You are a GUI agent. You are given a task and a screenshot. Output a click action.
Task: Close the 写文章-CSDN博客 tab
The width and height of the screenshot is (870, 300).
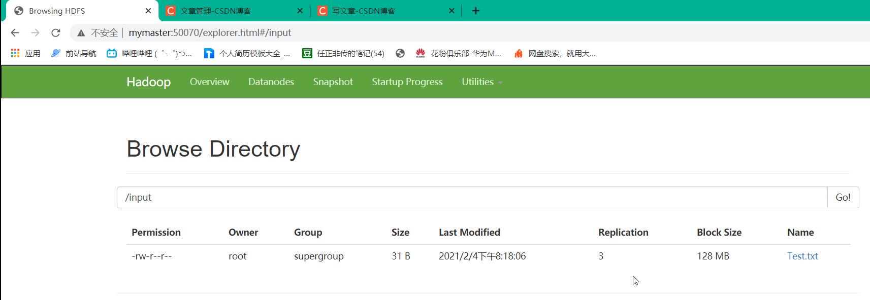tap(452, 11)
